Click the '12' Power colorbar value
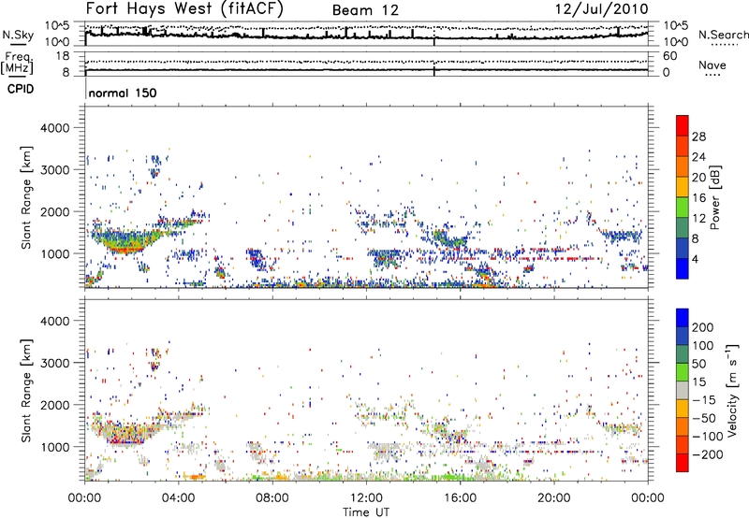The height and width of the screenshot is (518, 749). click(x=698, y=219)
